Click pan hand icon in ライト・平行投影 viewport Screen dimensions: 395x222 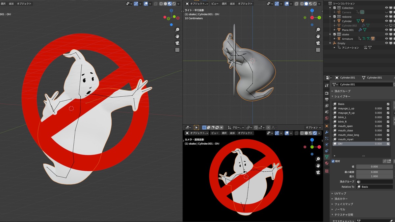coord(318,37)
